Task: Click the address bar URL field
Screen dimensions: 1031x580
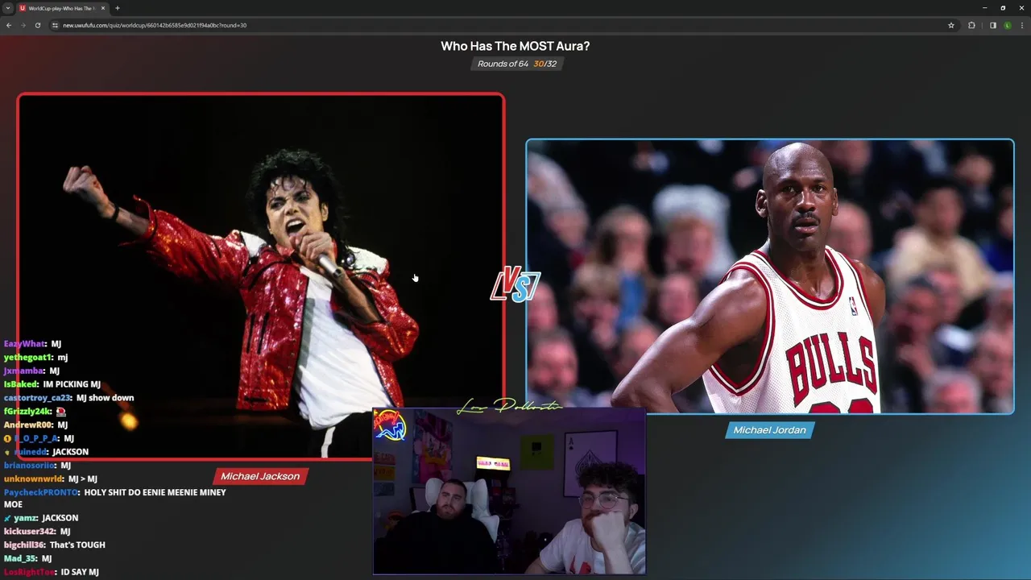Action: 499,25
